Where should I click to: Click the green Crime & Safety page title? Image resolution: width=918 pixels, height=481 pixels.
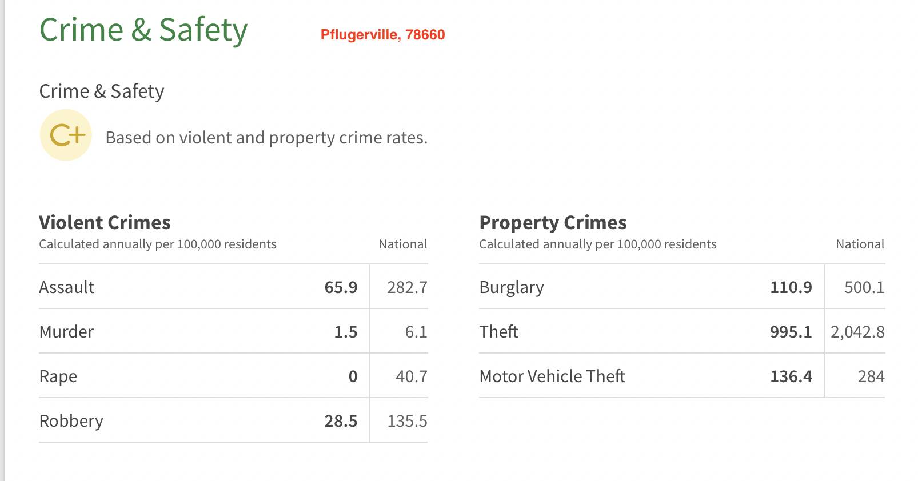point(143,30)
